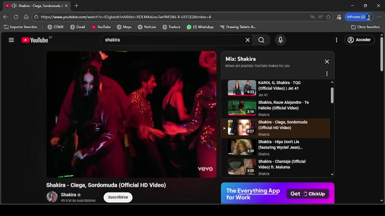
Task: Sign in with the Acceder button
Action: [x=359, y=40]
